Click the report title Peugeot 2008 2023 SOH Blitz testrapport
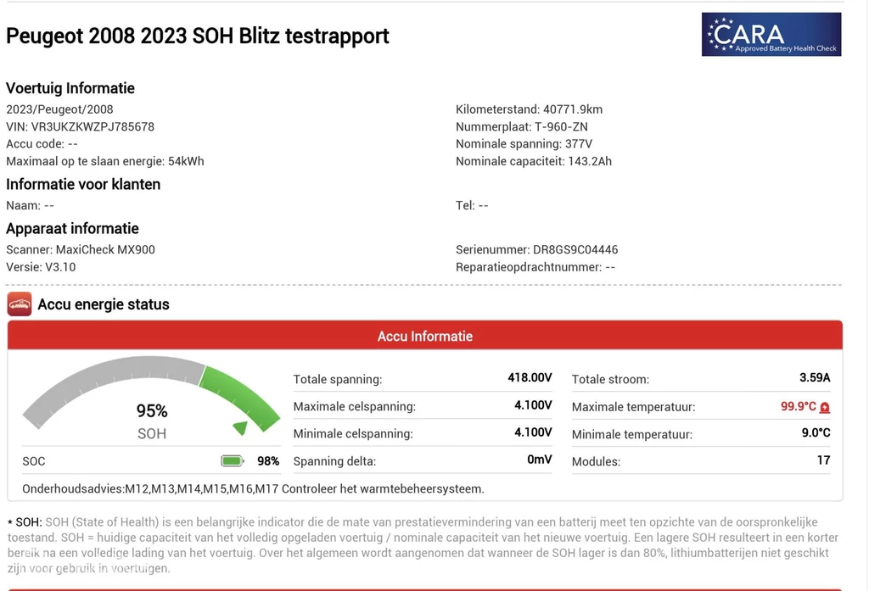 [x=198, y=36]
